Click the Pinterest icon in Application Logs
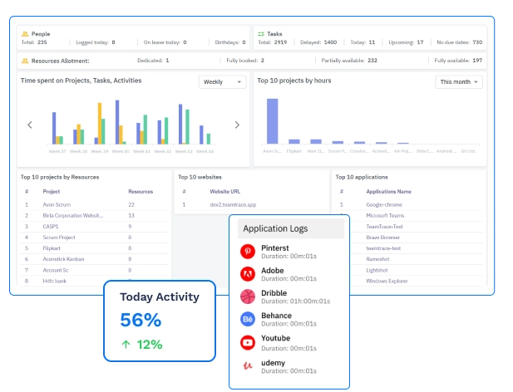 click(247, 251)
